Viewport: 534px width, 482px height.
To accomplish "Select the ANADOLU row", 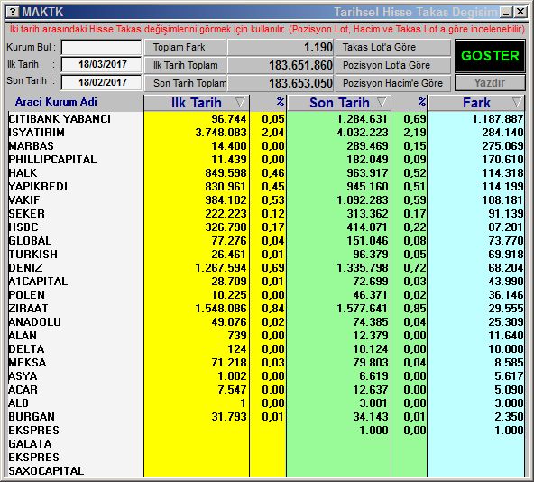I will (x=266, y=322).
